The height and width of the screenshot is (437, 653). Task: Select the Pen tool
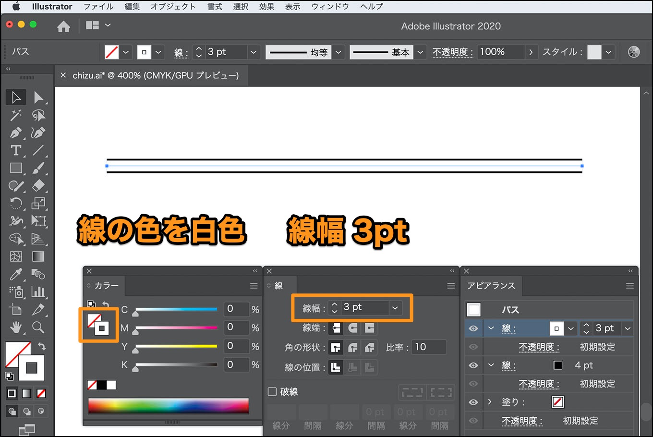[16, 133]
